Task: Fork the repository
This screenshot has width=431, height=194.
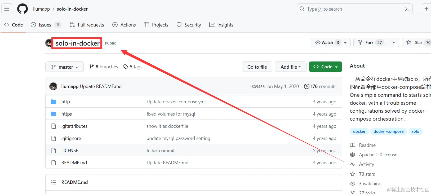Action: point(371,42)
